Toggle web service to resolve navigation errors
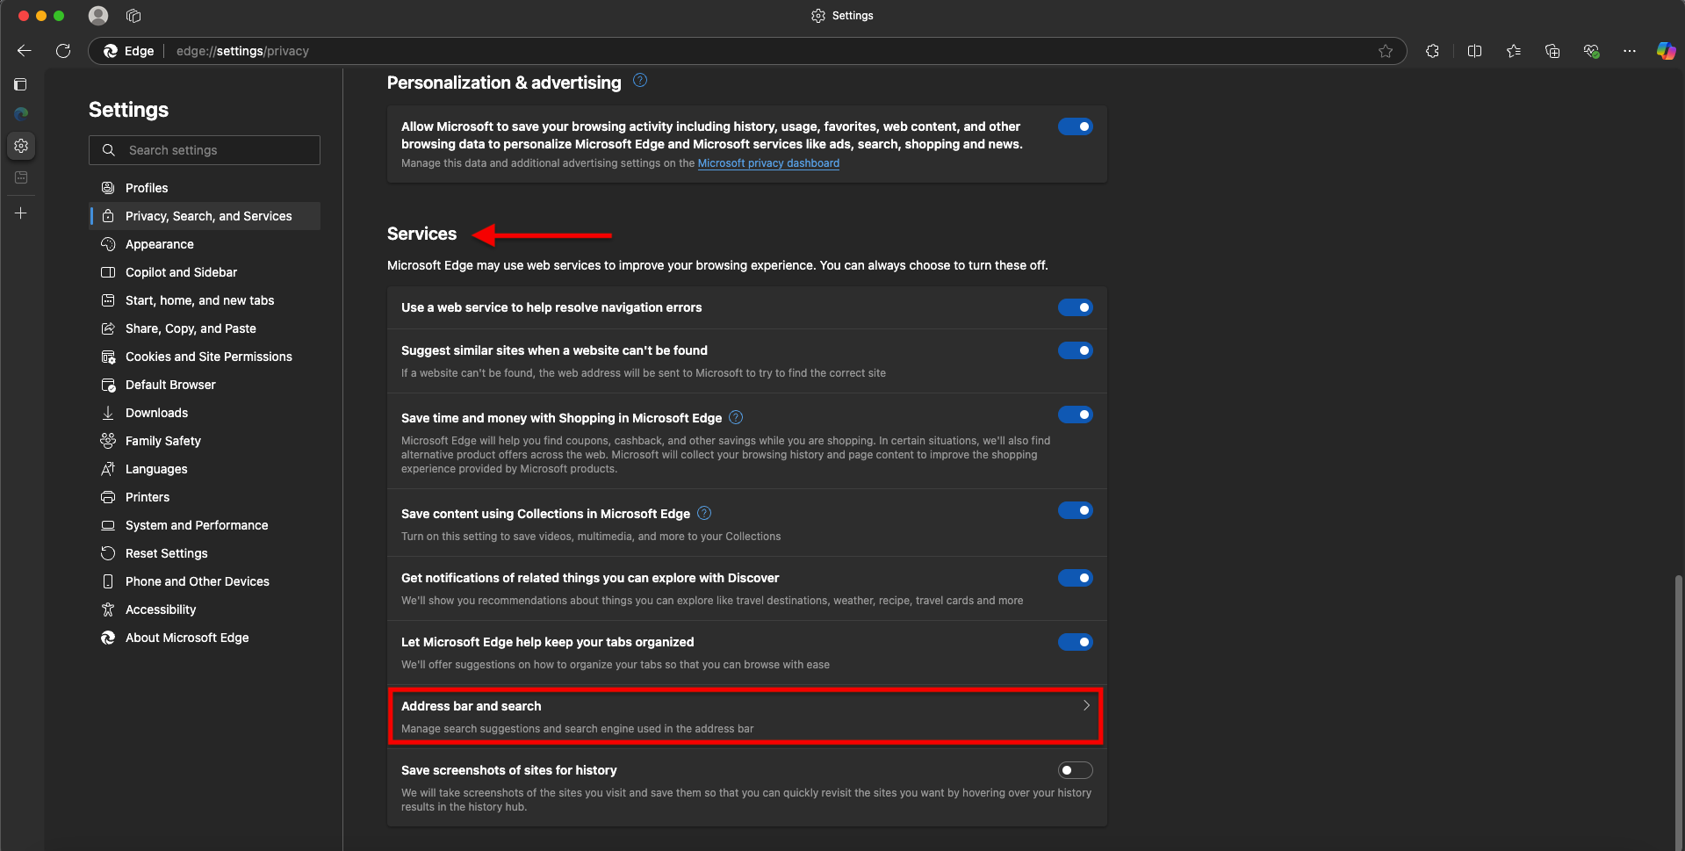1685x851 pixels. (1075, 307)
